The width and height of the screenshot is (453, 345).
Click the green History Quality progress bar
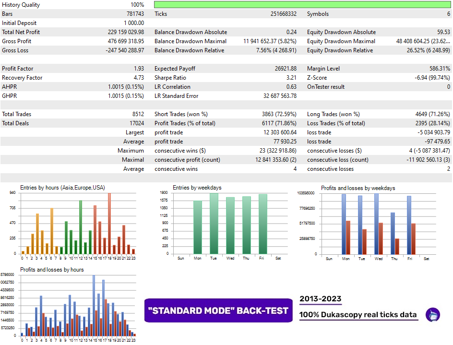pos(302,5)
